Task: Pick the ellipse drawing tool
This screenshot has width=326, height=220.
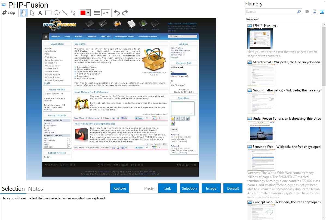Action: tap(57, 13)
